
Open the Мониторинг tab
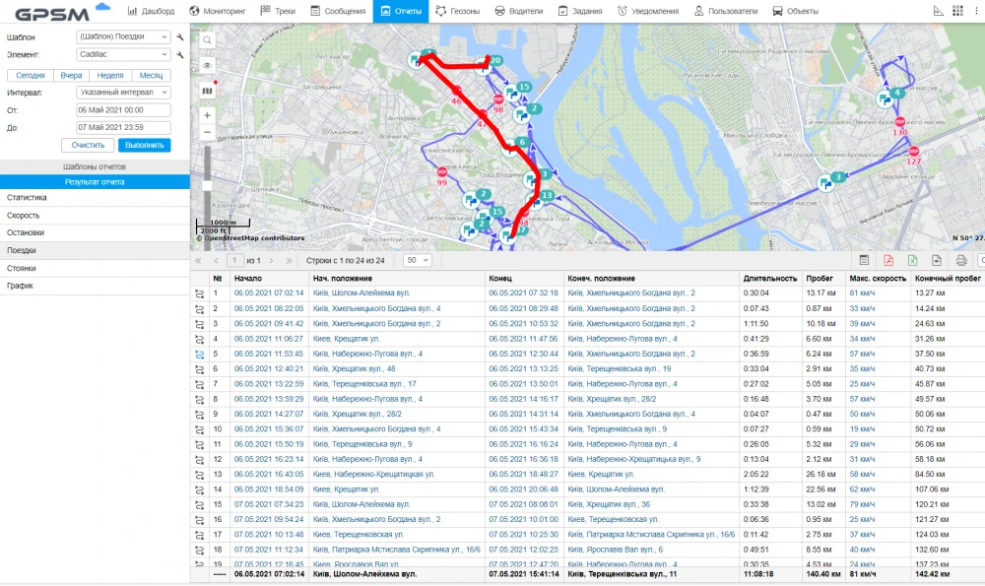(219, 11)
